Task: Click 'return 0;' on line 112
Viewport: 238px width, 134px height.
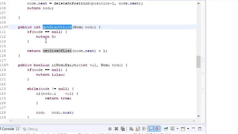Action: (46, 36)
